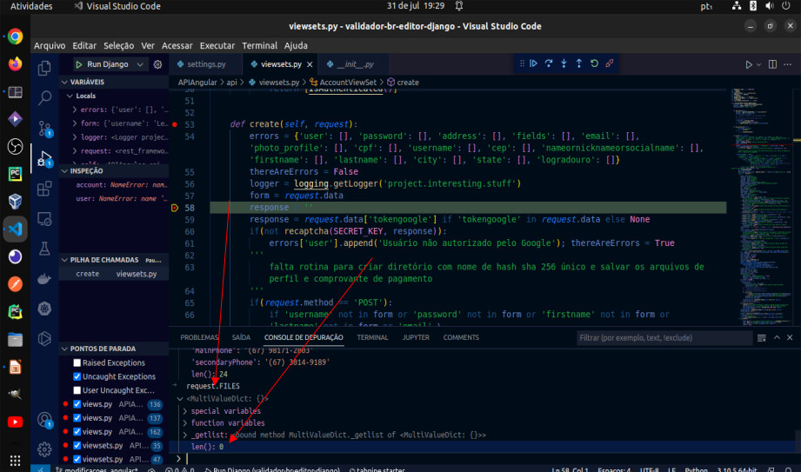Switch to the PROBLEMAS panel tab
Viewport: 801px width, 472px height.
[x=198, y=337]
